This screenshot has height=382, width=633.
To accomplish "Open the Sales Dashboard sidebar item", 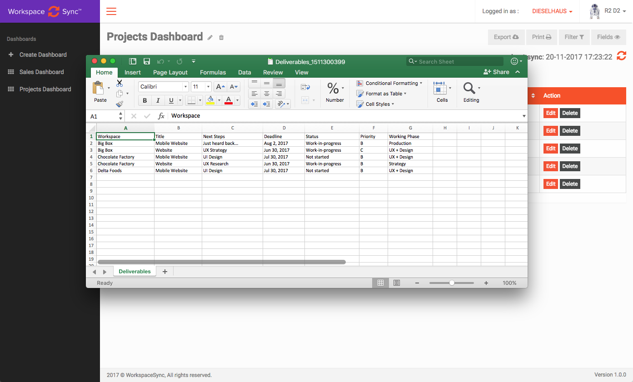I will [41, 72].
